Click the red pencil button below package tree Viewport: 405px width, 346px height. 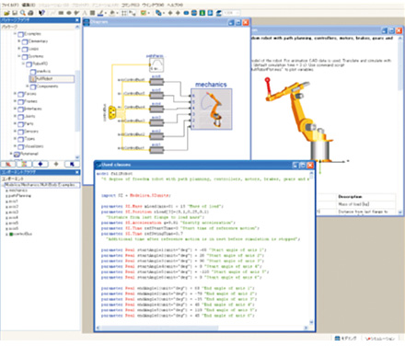pos(8,164)
